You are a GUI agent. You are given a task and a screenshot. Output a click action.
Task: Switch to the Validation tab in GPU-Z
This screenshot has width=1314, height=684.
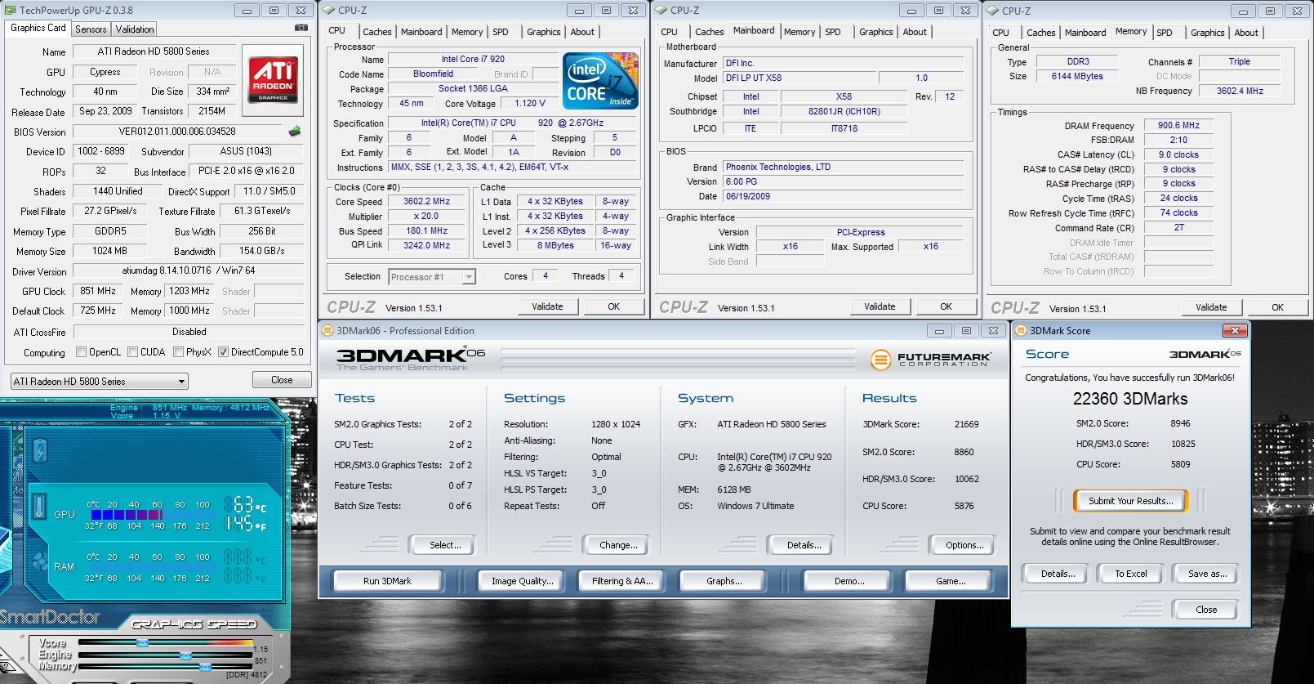coord(135,29)
